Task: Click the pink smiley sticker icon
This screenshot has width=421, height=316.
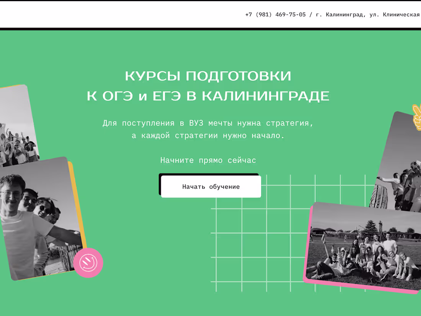Action: coord(88,262)
